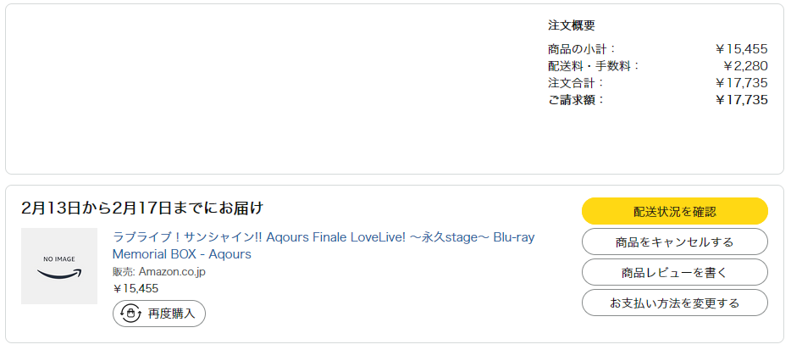
Task: Choose お支払い方法を変更する button
Action: (674, 303)
